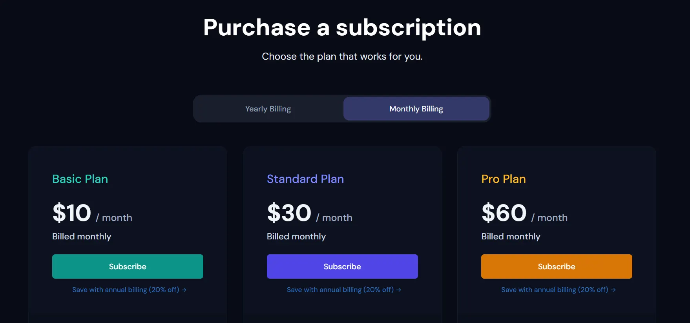Screen dimensions: 690x323
Task: Click arrow icon after Basic Plan's annual link
Action: 184,290
